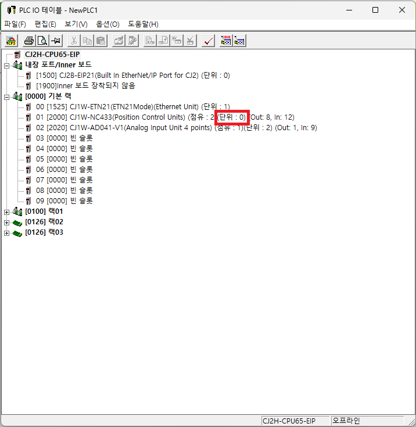The image size is (416, 427).
Task: Open the 편집(E) menu
Action: (45, 24)
